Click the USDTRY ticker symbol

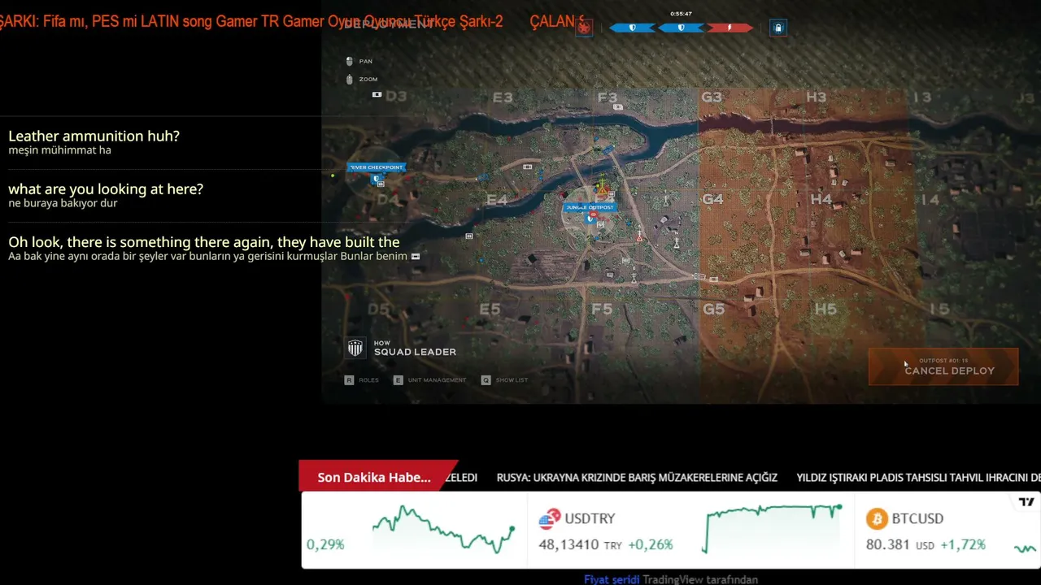pos(590,518)
